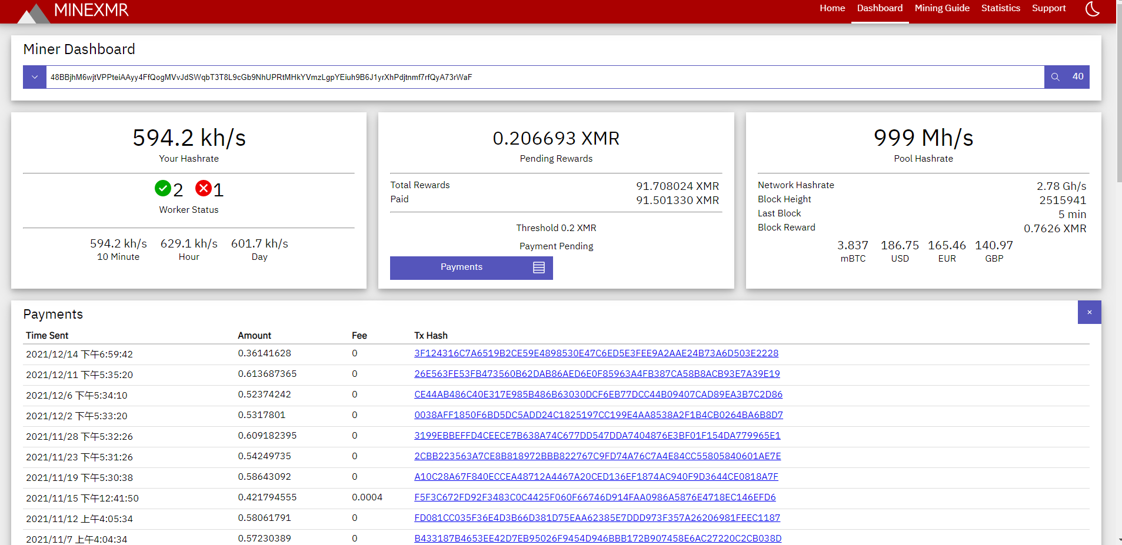Image resolution: width=1122 pixels, height=545 pixels.
Task: Click the 601.7 kh/s Day value
Action: pos(259,243)
